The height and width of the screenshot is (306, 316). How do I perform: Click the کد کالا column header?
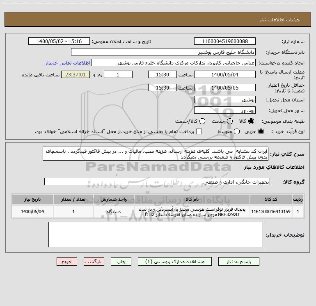271,199
